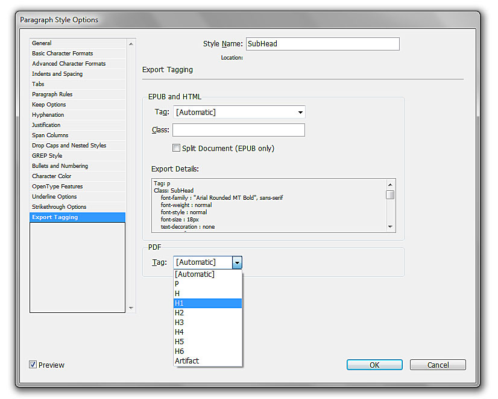Enable Split Document (EPUB only) checkbox

pos(176,148)
